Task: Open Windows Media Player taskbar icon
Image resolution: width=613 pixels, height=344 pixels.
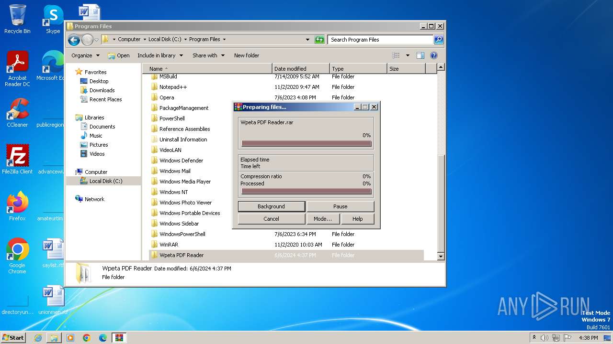Action: [70, 338]
